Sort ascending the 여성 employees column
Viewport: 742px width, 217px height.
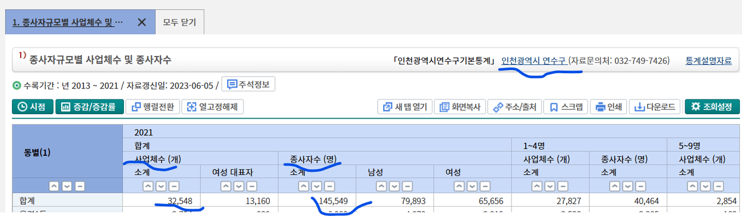(x=460, y=186)
